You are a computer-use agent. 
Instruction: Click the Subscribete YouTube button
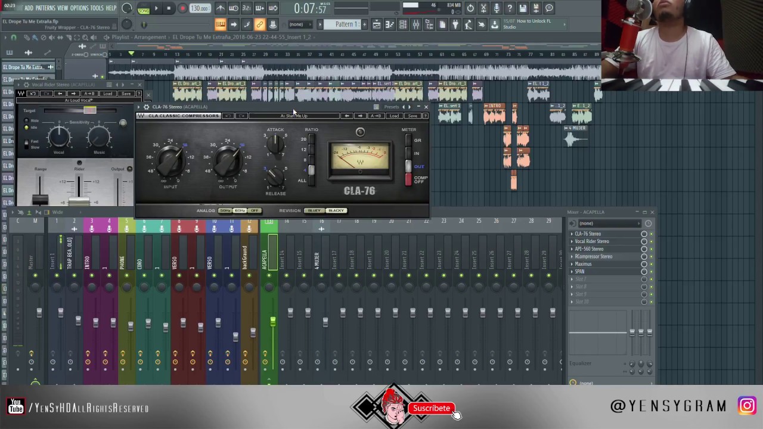431,408
